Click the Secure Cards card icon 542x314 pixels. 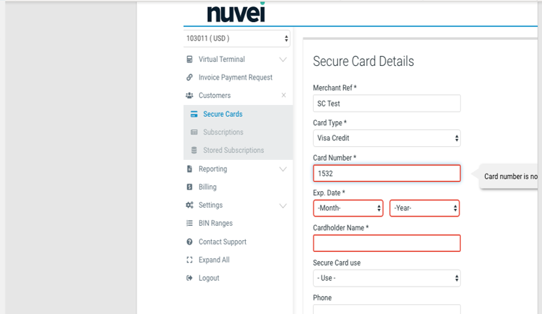click(194, 114)
